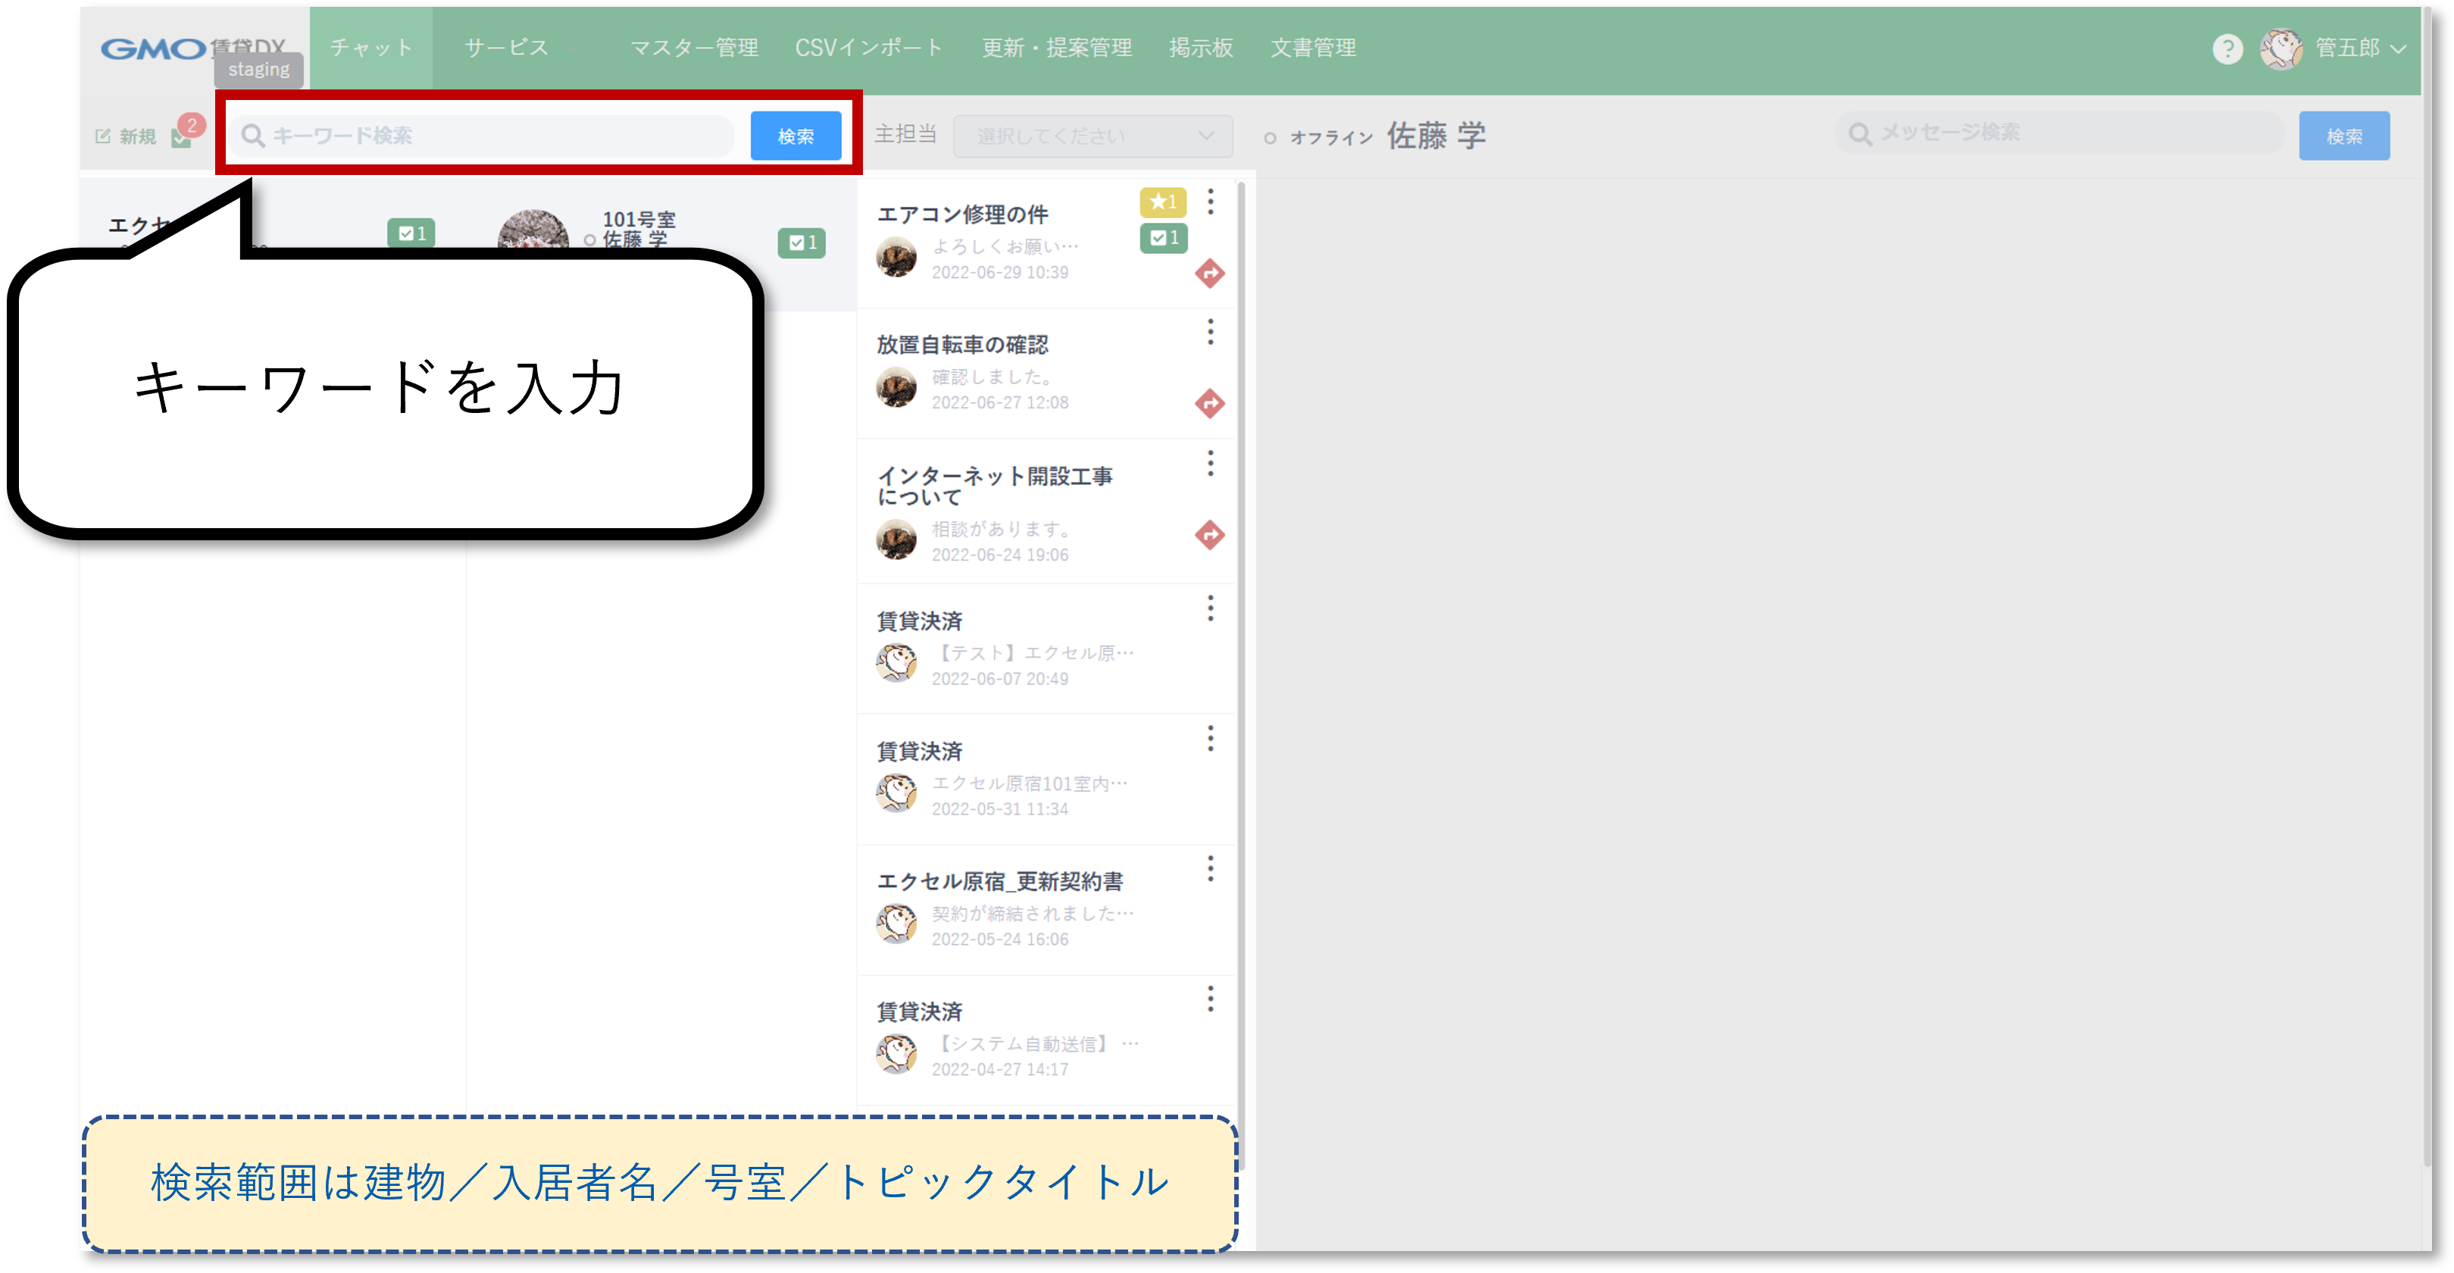Click the red forward arrow on エアコン修理の件

click(x=1209, y=274)
